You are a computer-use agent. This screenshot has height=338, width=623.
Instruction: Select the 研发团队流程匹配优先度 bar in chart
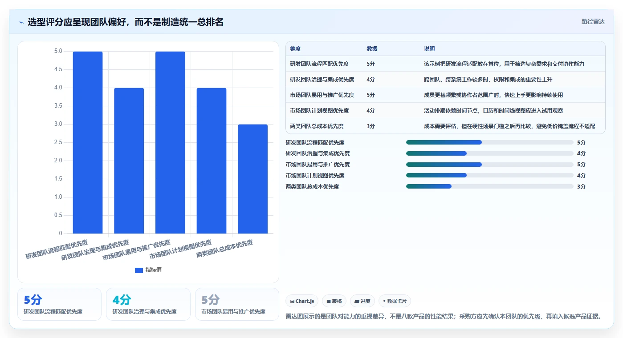88,142
